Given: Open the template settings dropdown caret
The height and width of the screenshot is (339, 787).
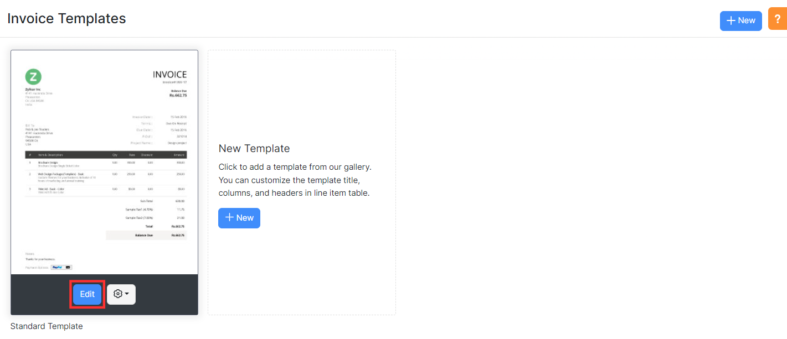Looking at the screenshot, I should (127, 294).
